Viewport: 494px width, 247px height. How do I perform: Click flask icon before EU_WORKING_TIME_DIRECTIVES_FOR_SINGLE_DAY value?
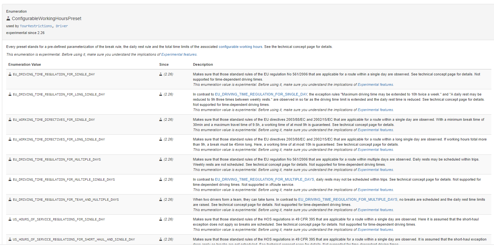10,120
